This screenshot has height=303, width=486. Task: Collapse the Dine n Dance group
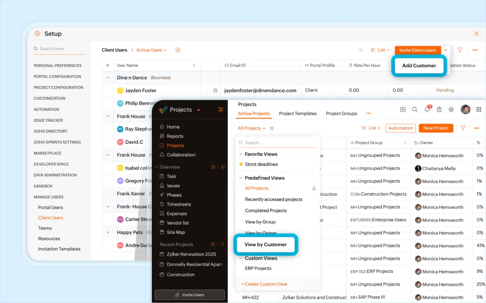point(108,78)
